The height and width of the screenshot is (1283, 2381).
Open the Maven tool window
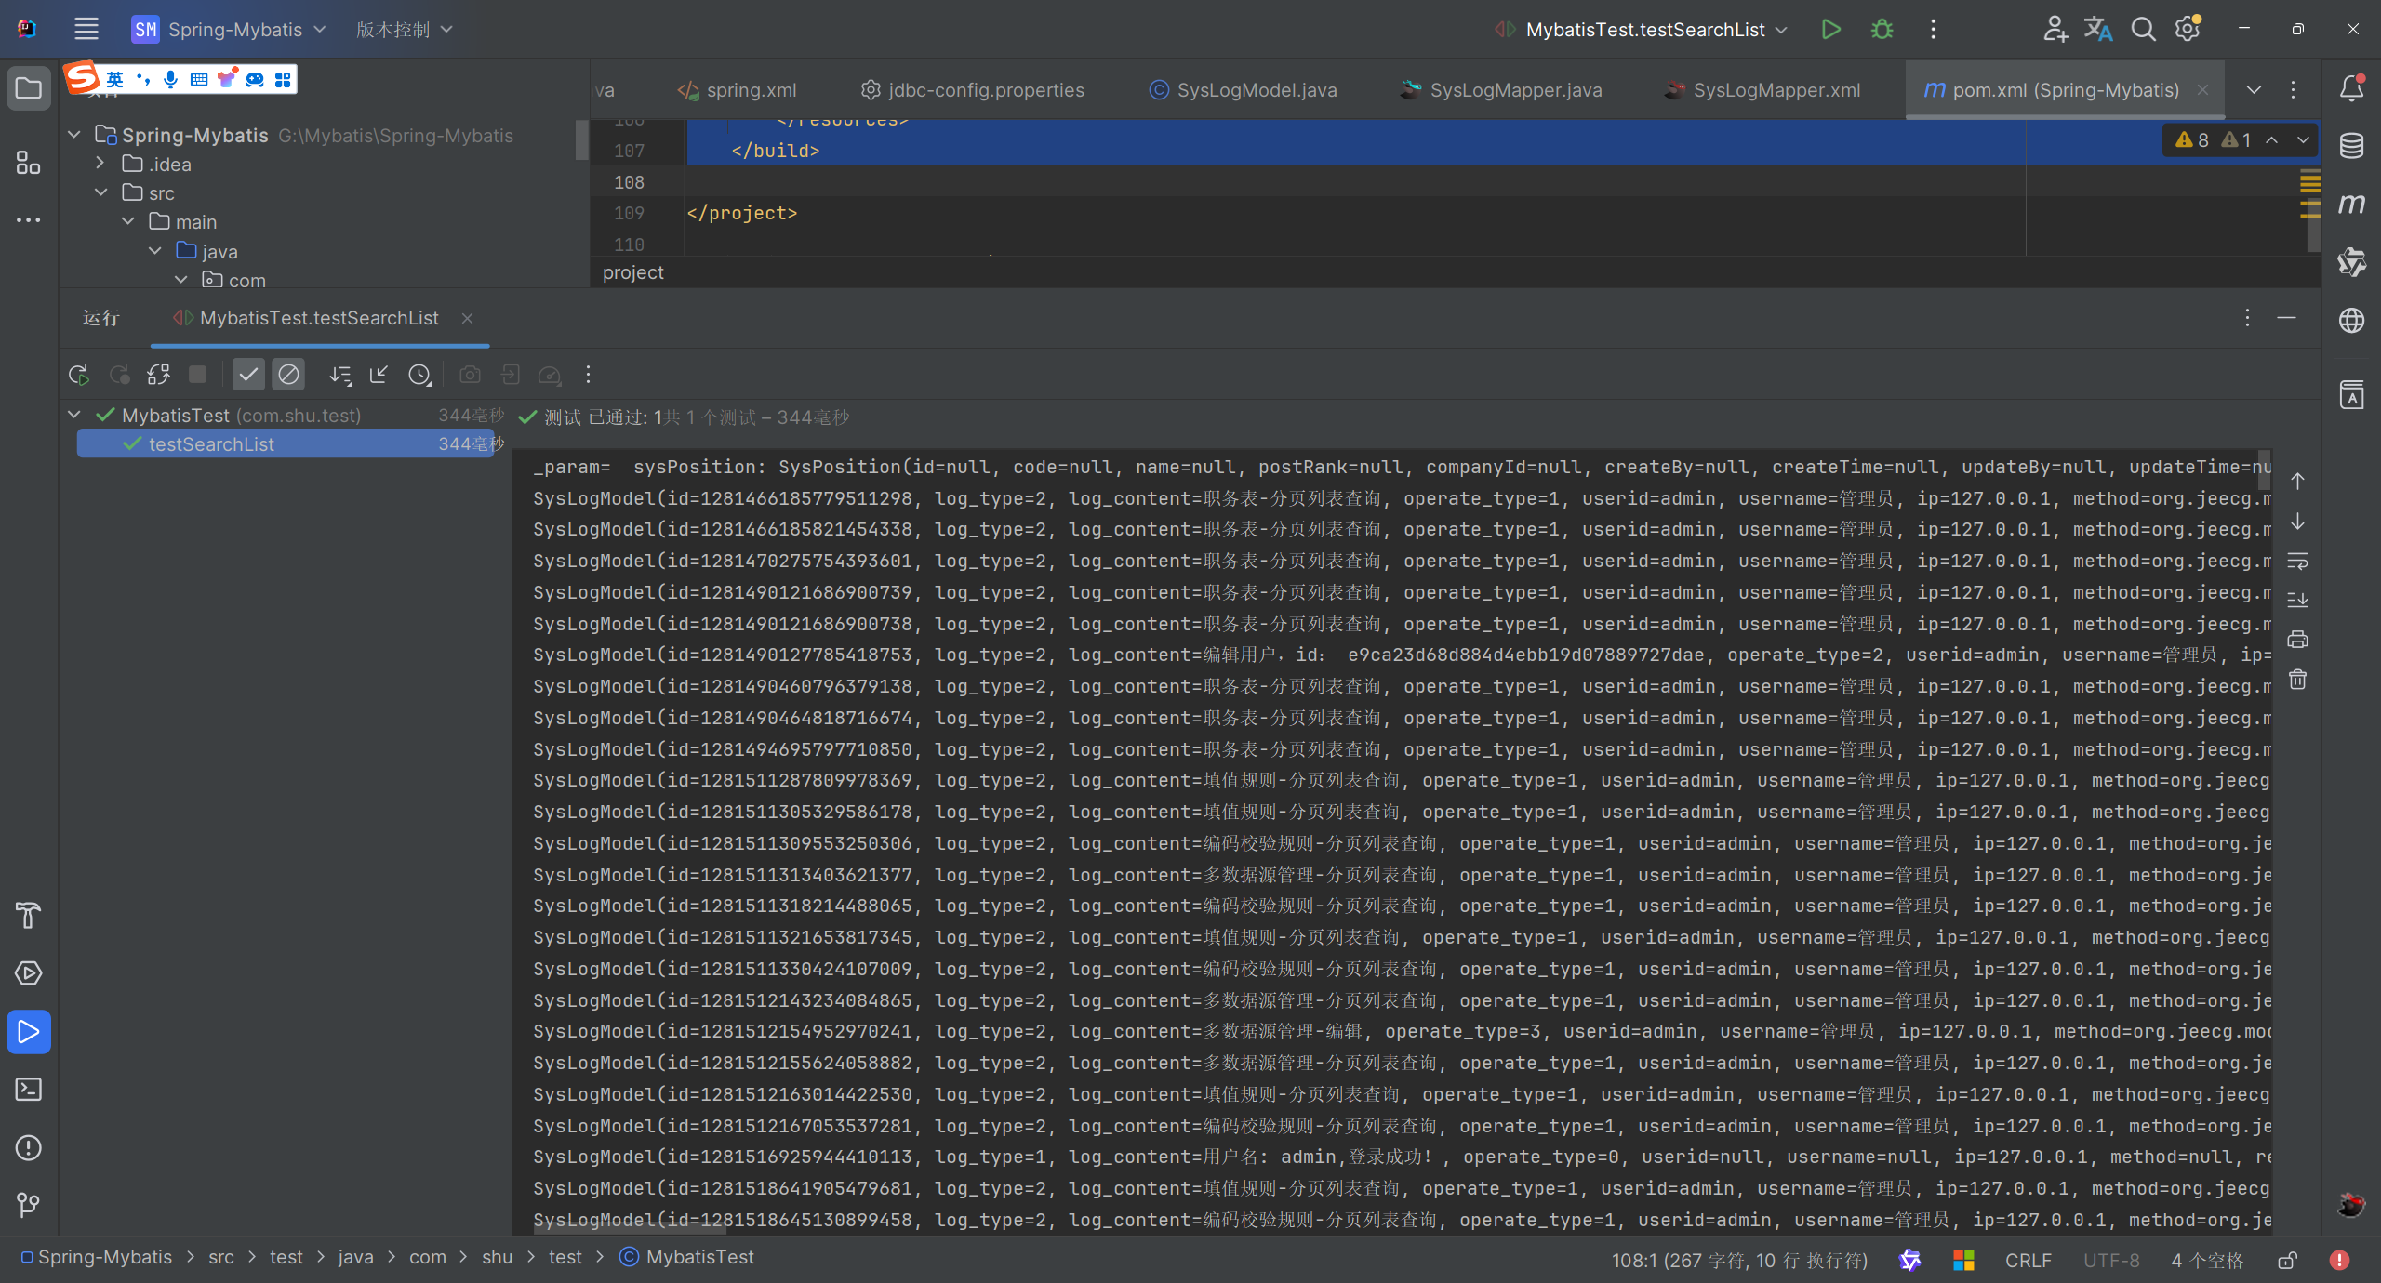coord(2351,204)
